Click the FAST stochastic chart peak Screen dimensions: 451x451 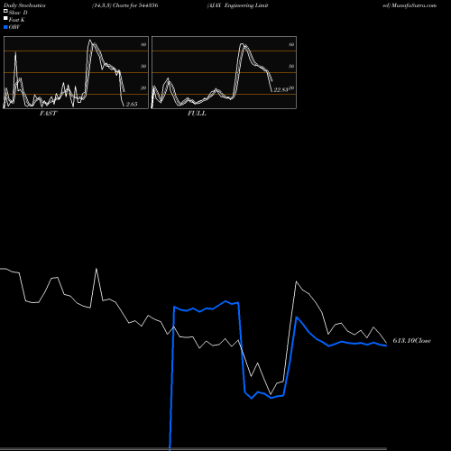(89, 41)
